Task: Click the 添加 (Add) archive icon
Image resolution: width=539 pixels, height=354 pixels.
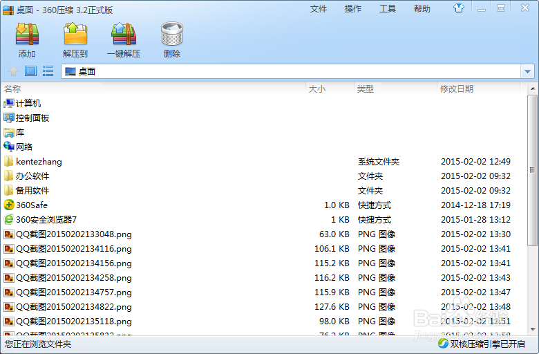Action: (27, 34)
